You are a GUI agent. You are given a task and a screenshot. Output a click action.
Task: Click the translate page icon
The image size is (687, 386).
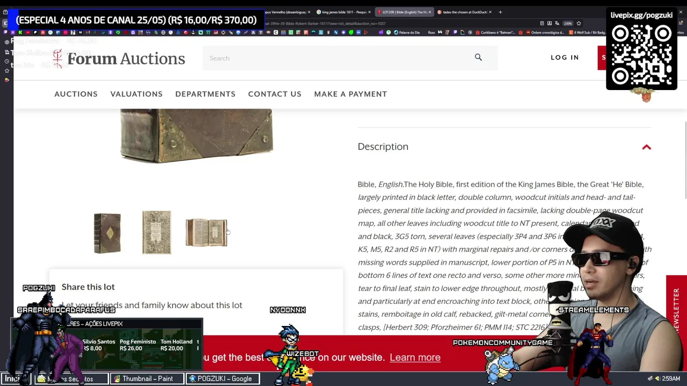click(557, 23)
